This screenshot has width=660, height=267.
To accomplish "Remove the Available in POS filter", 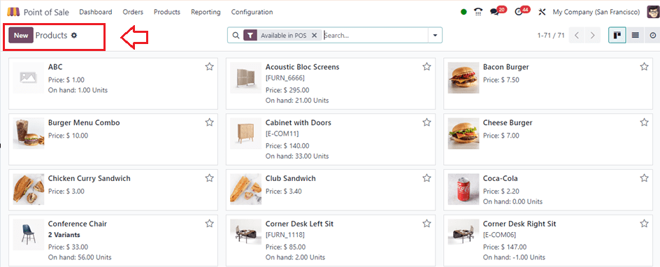I will pos(314,36).
